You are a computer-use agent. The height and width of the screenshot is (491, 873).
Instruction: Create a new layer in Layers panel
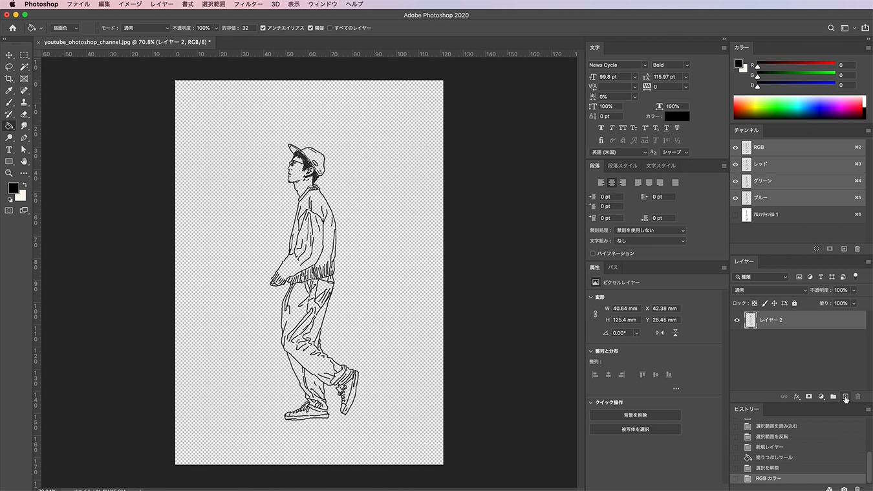point(845,397)
